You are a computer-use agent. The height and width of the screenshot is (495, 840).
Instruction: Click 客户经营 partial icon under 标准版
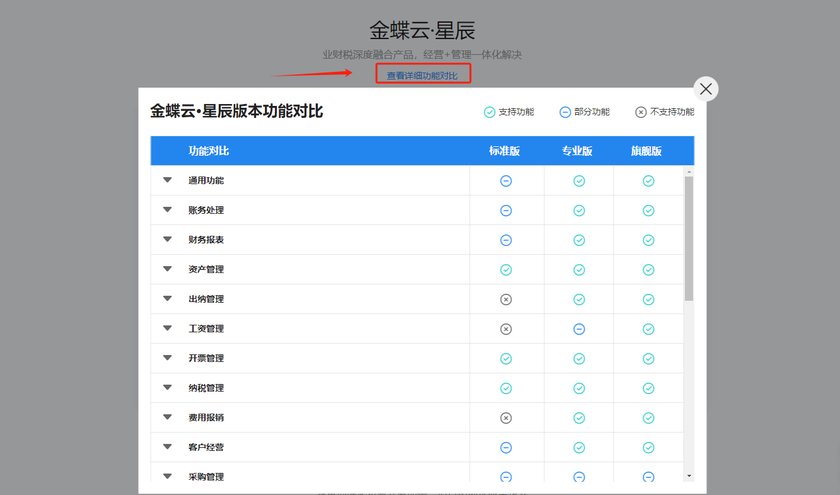[x=506, y=448]
